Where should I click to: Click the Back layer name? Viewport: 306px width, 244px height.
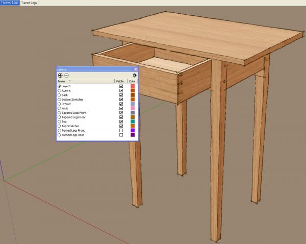(65, 95)
